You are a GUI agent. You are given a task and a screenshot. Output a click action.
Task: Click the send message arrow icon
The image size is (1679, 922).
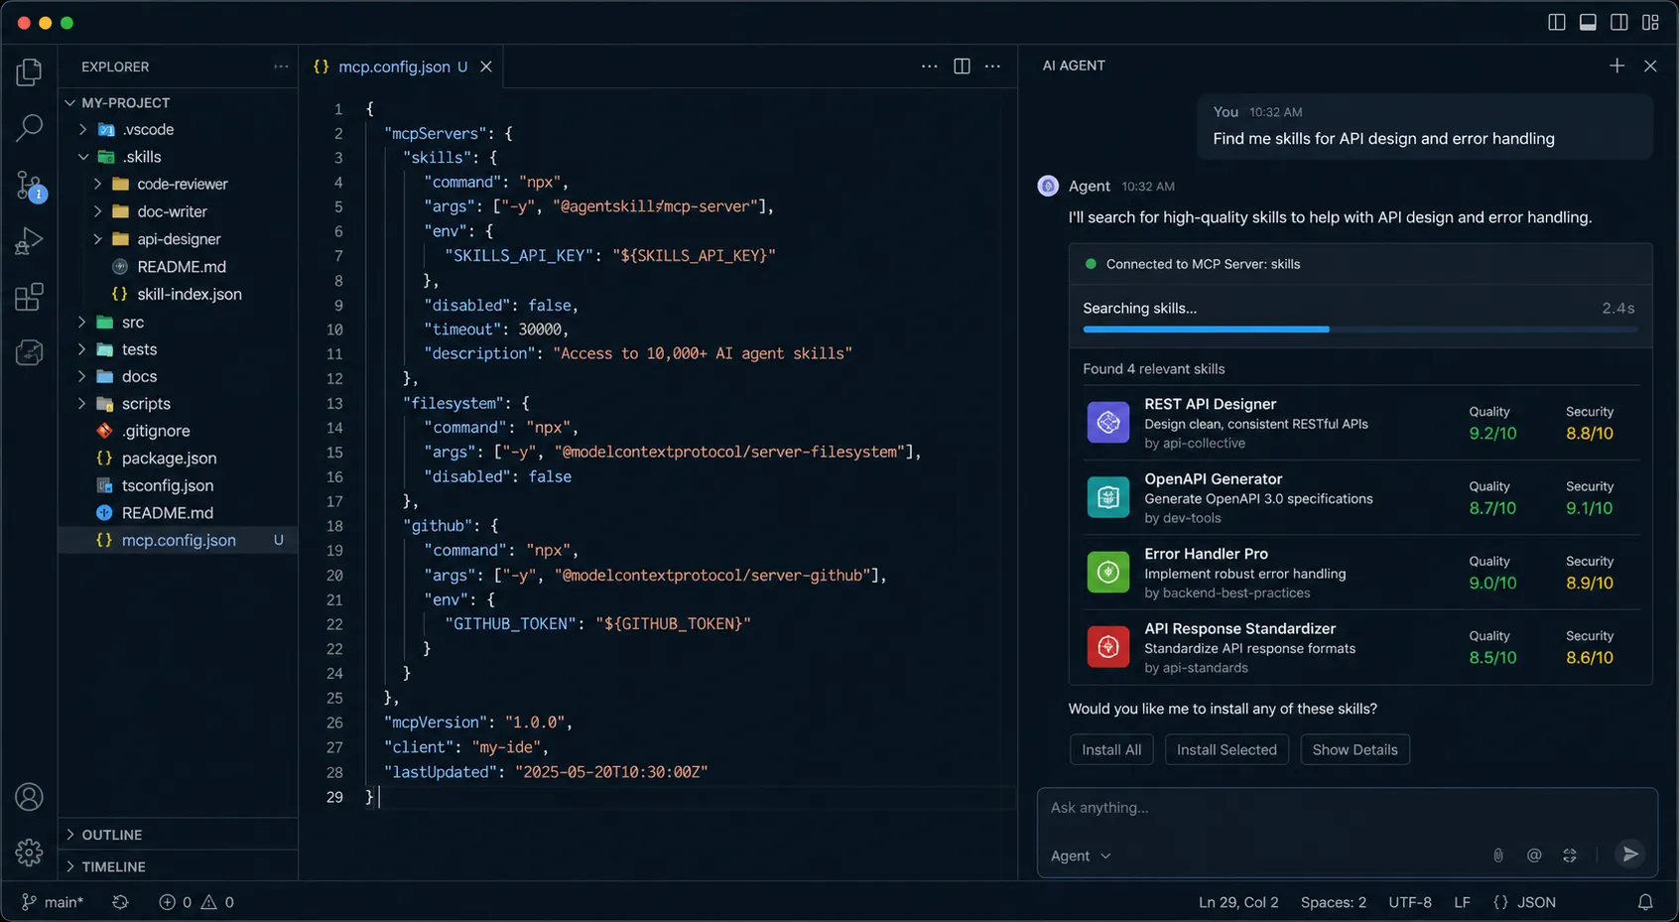pos(1629,854)
